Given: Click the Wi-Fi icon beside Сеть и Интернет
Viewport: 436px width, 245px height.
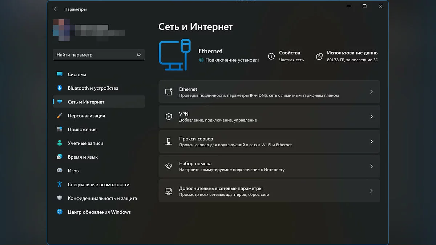Looking at the screenshot, I should (x=60, y=102).
